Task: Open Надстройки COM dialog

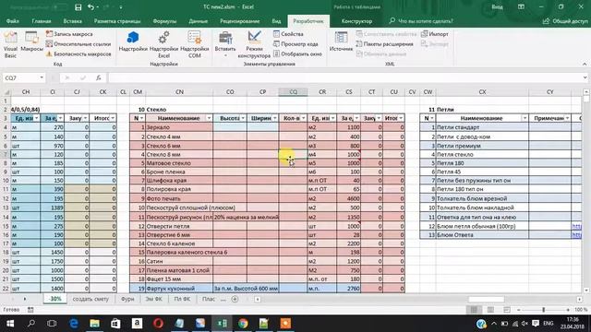Action: (195, 44)
